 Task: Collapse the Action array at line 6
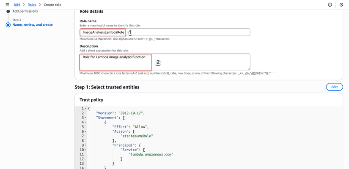click(x=85, y=131)
